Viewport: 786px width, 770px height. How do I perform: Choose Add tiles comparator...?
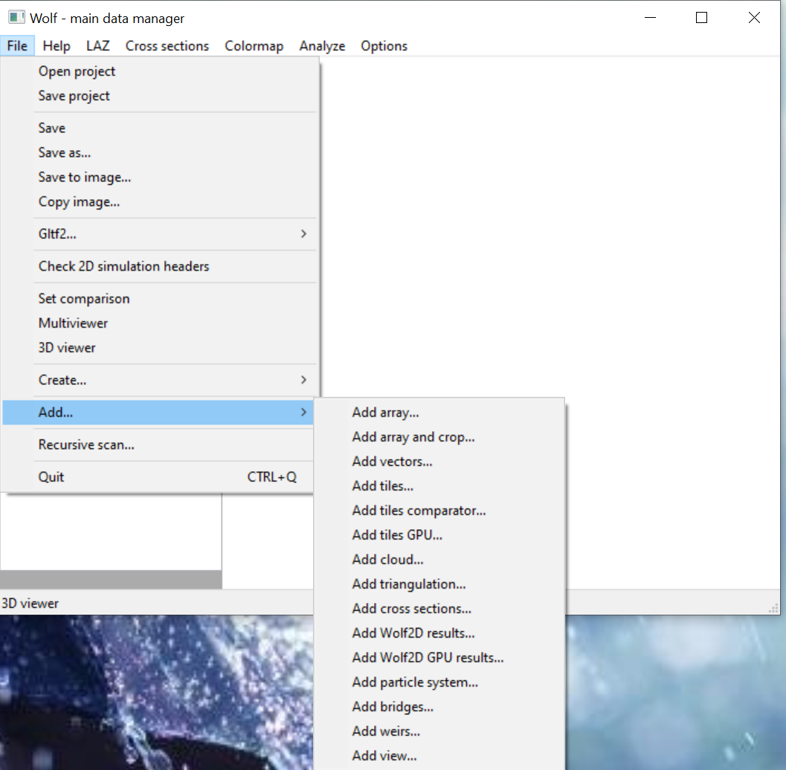point(419,511)
